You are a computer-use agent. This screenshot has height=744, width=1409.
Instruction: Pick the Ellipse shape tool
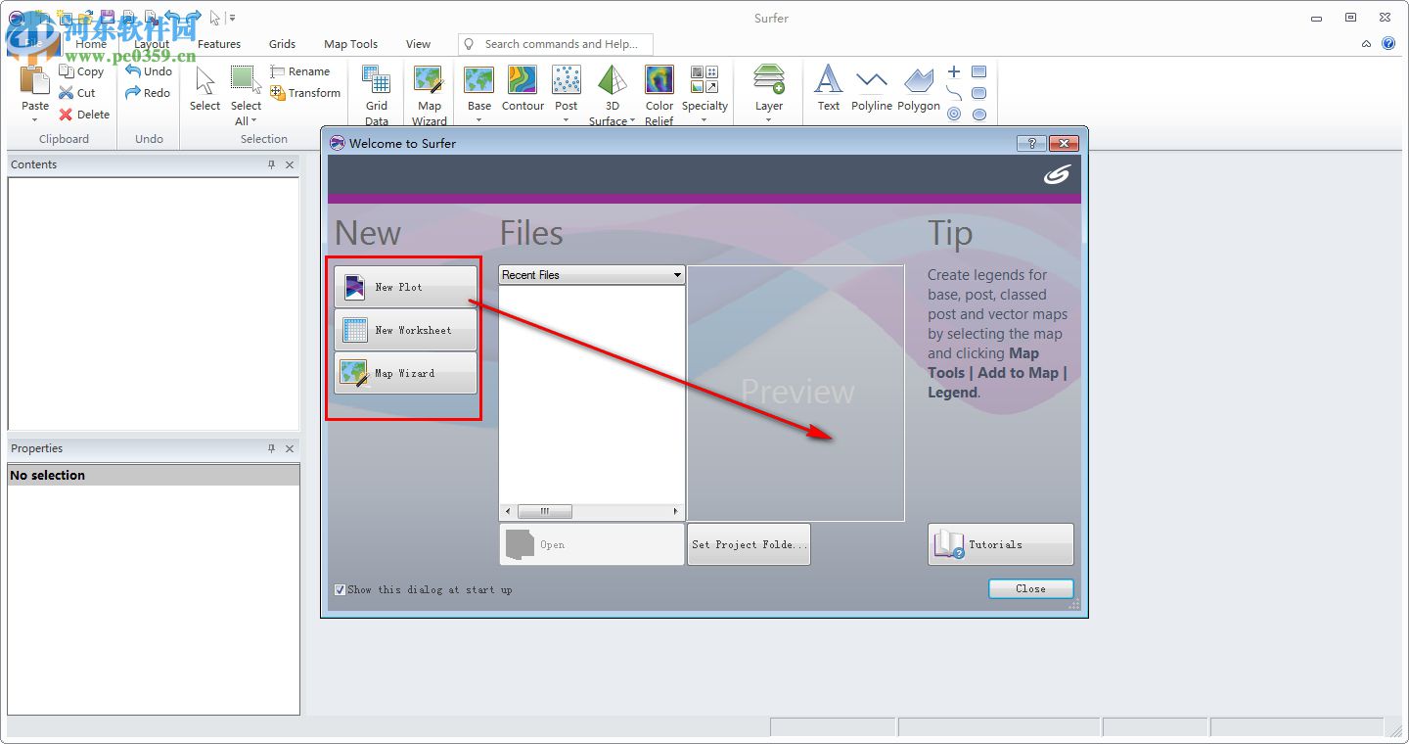tap(978, 115)
